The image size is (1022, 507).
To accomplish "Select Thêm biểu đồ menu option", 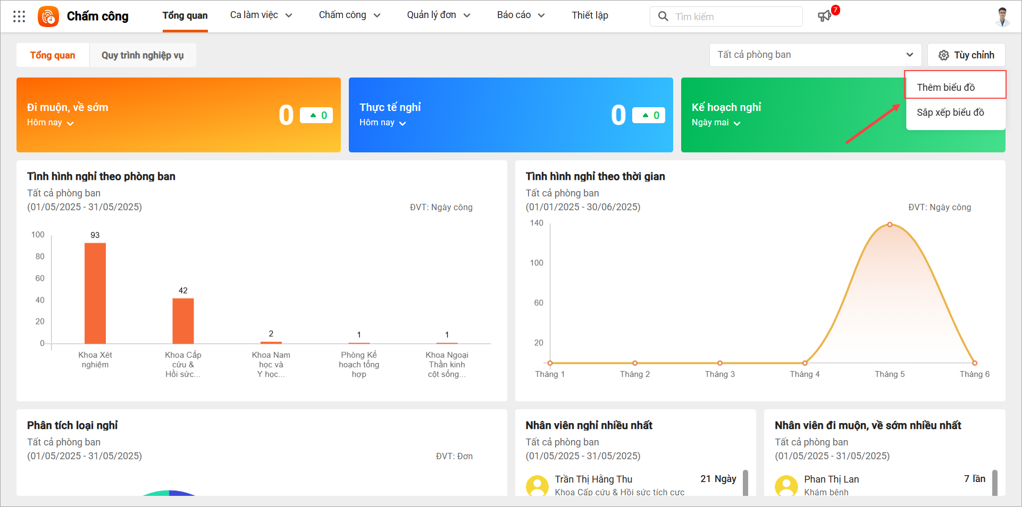I will click(x=946, y=88).
